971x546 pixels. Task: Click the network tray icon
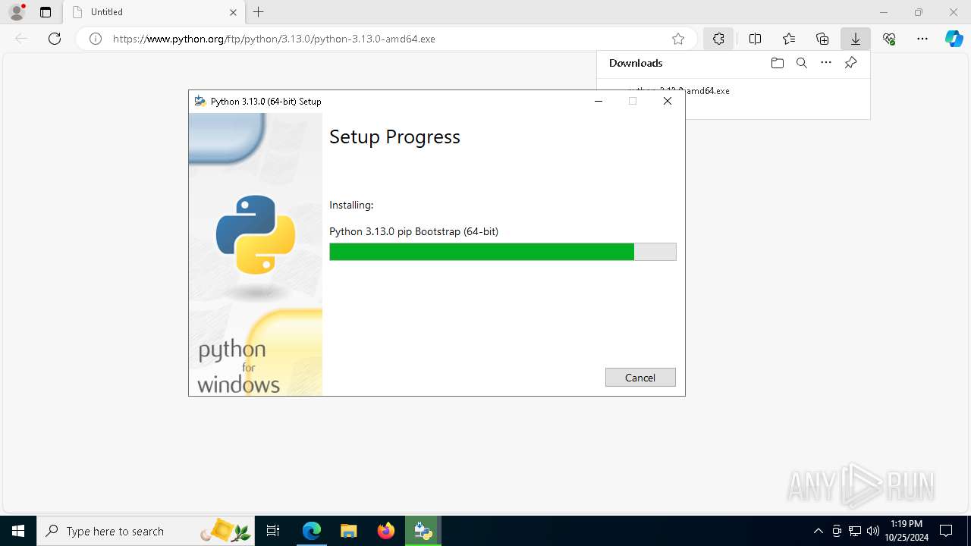855,531
